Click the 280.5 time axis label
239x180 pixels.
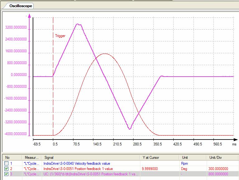(x=137, y=144)
